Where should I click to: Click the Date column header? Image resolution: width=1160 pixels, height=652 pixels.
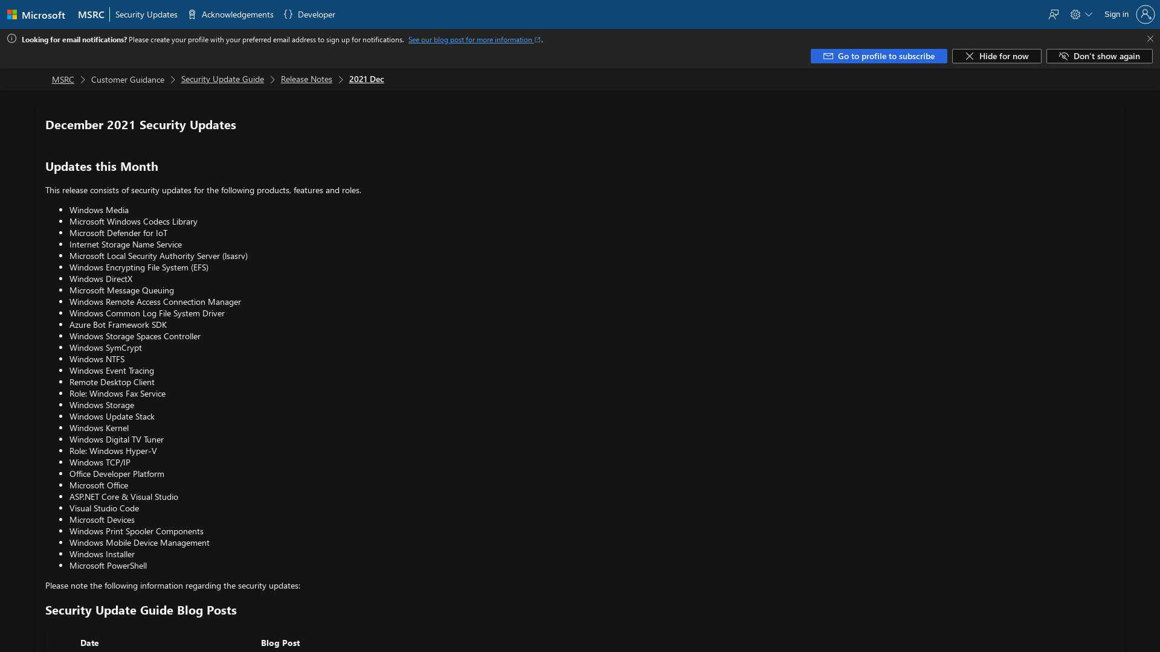89,643
